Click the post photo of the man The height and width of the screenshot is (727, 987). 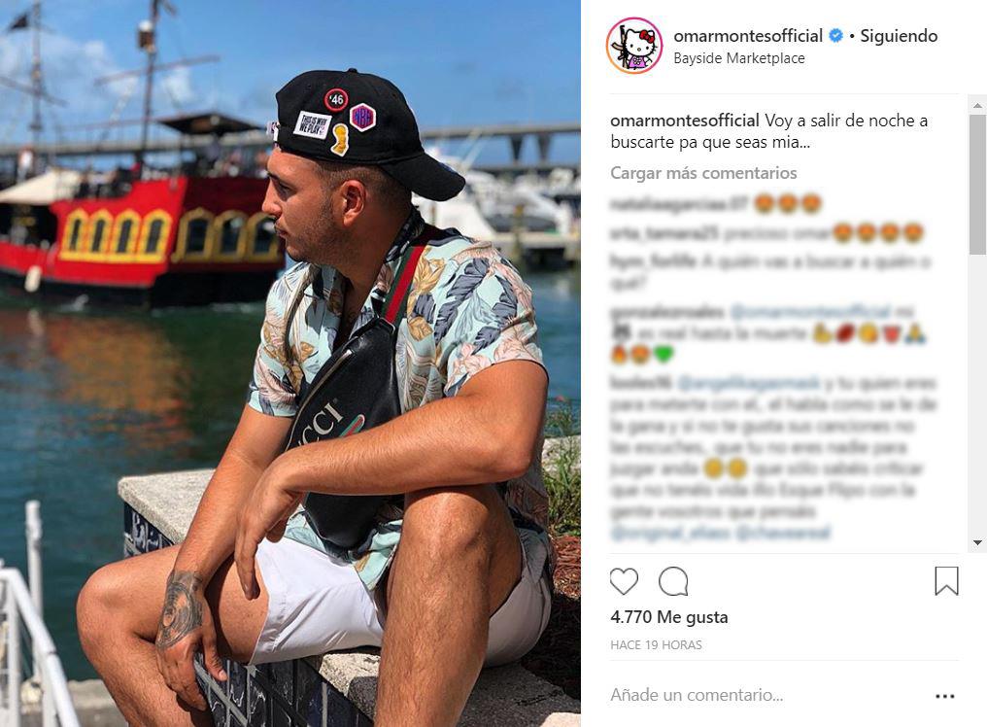[x=290, y=363]
